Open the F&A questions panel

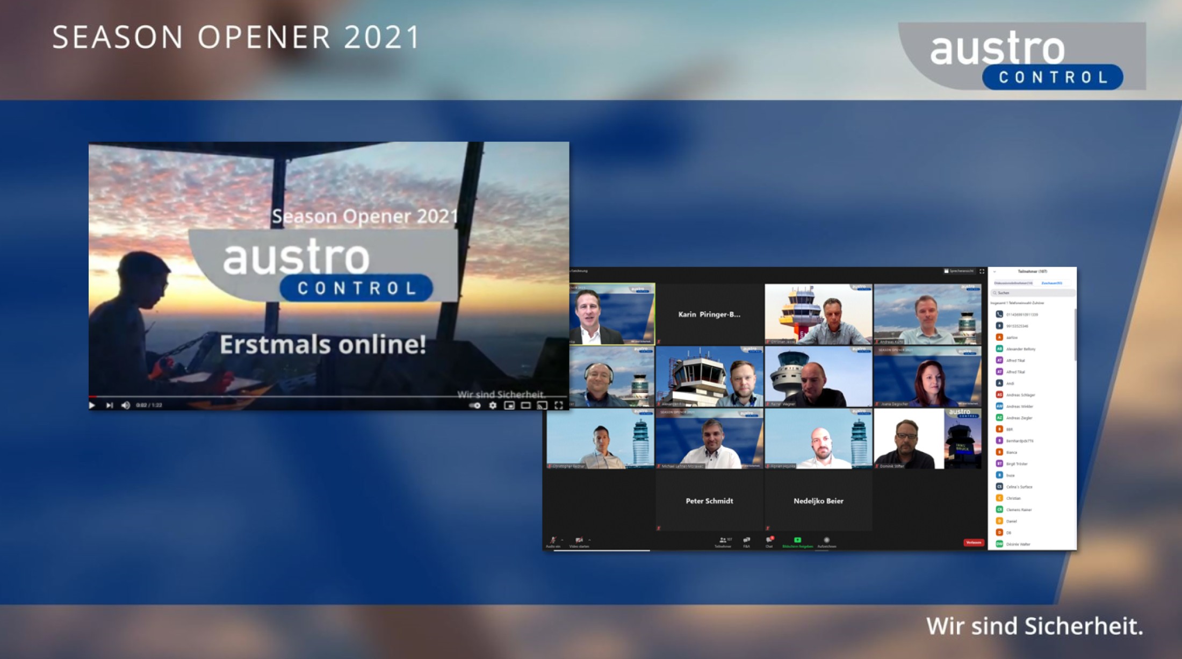pyautogui.click(x=746, y=542)
